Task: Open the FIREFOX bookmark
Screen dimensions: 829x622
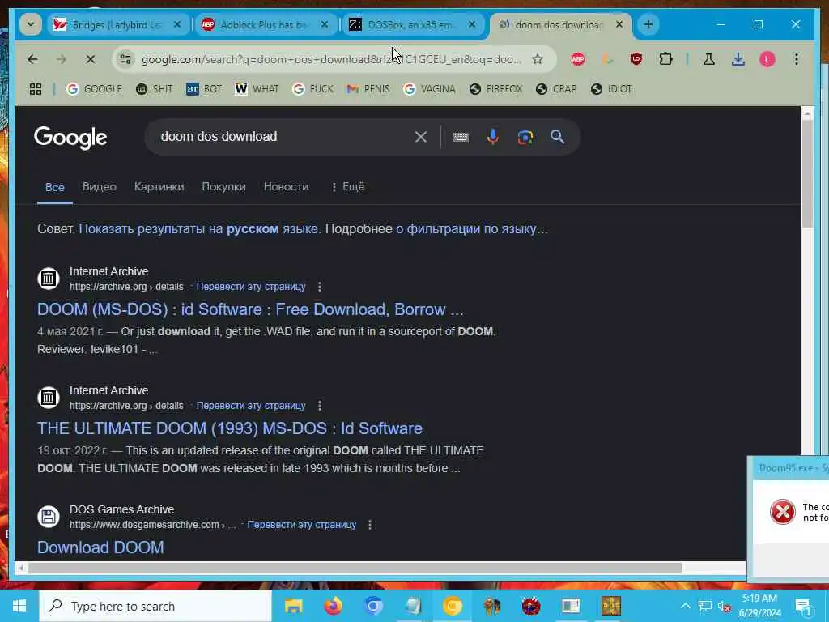Action: [496, 89]
